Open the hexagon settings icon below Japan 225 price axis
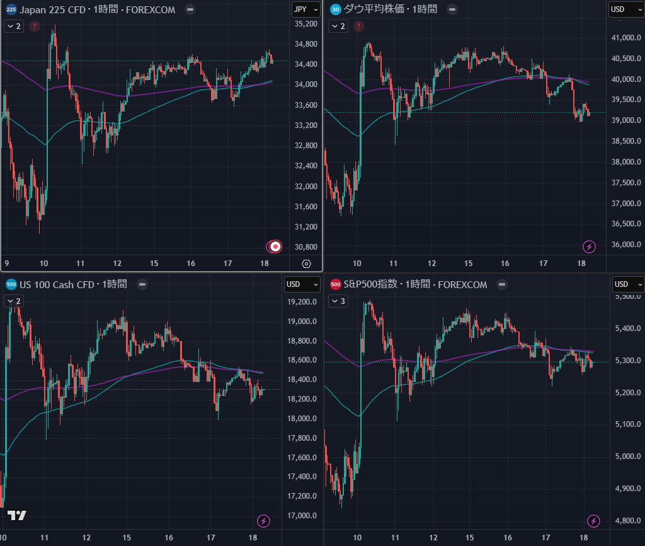 tap(307, 264)
